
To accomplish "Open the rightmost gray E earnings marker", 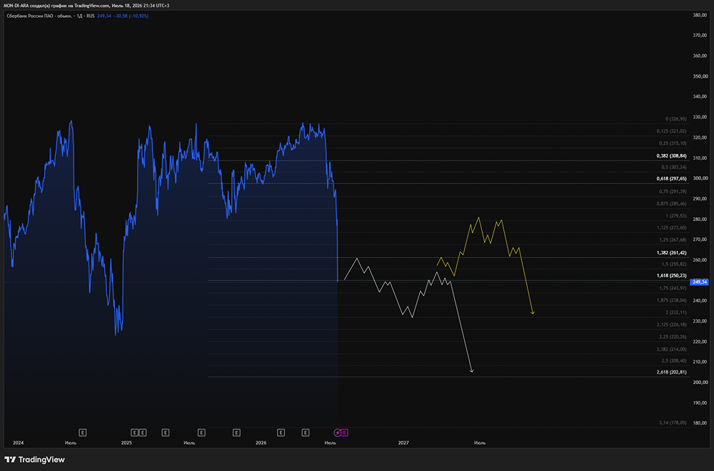I will 306,433.
